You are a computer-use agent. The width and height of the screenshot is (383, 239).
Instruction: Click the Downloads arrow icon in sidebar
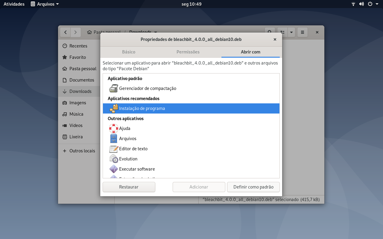65,91
